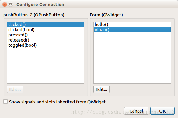Image resolution: width=178 pixels, height=118 pixels.
Task: Select the clicked() signal
Action: pyautogui.click(x=46, y=25)
